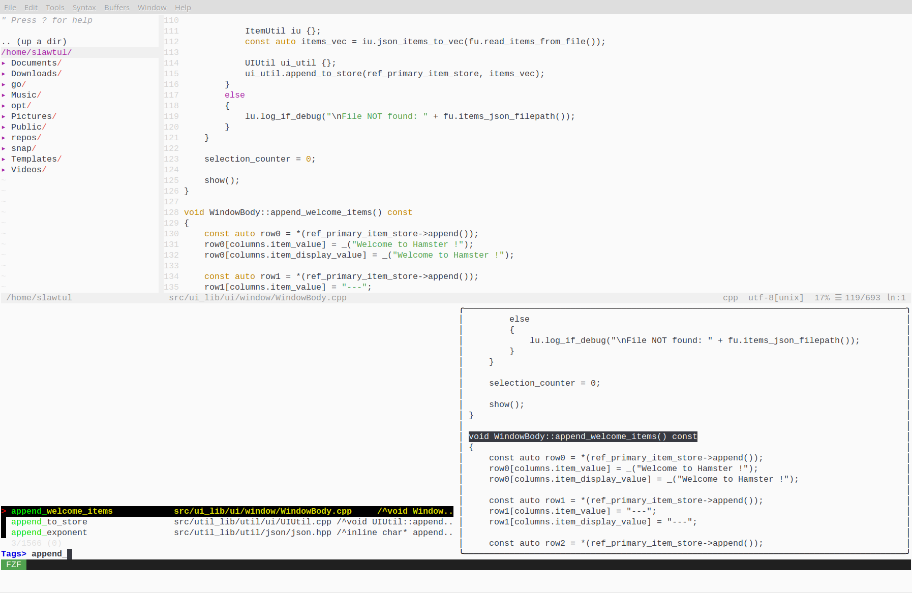
Task: Open the Window menu
Action: (151, 7)
